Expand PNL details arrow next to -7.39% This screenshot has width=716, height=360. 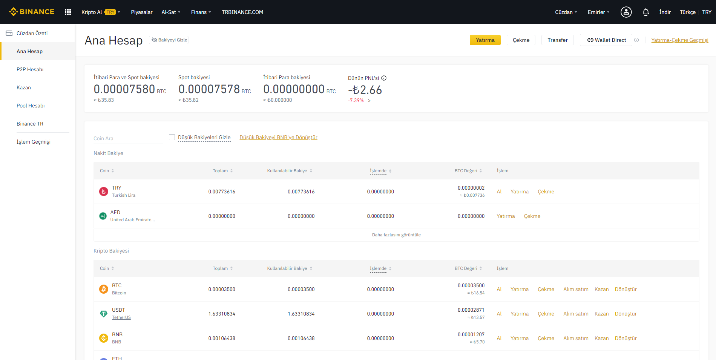click(x=369, y=101)
